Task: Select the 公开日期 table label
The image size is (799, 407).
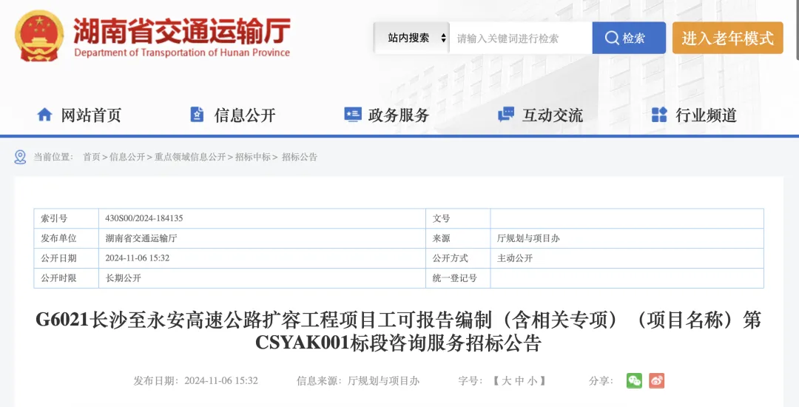Action: [58, 258]
